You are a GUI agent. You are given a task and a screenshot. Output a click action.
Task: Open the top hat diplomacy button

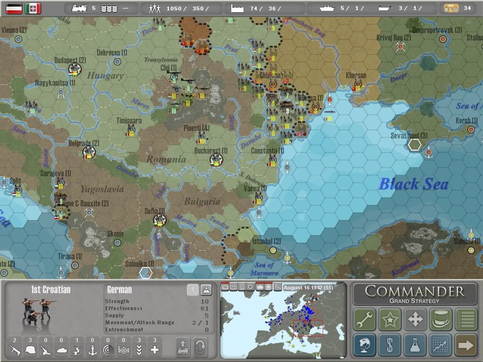tap(441, 319)
